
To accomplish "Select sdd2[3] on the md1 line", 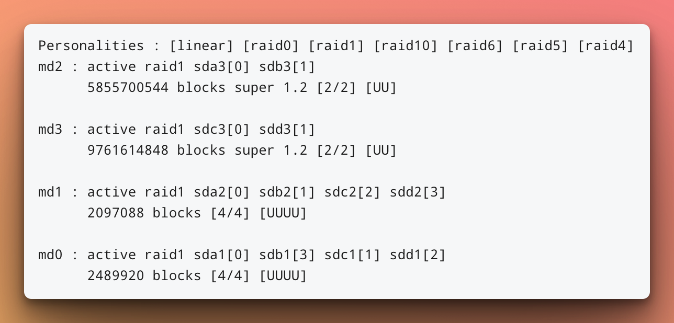I will point(418,192).
